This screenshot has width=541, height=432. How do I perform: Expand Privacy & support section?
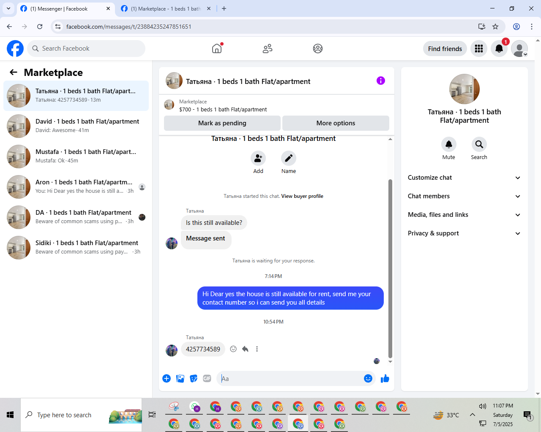point(464,233)
